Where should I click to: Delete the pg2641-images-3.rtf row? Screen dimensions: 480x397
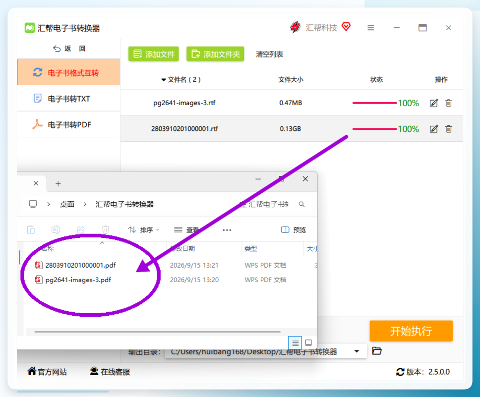448,103
